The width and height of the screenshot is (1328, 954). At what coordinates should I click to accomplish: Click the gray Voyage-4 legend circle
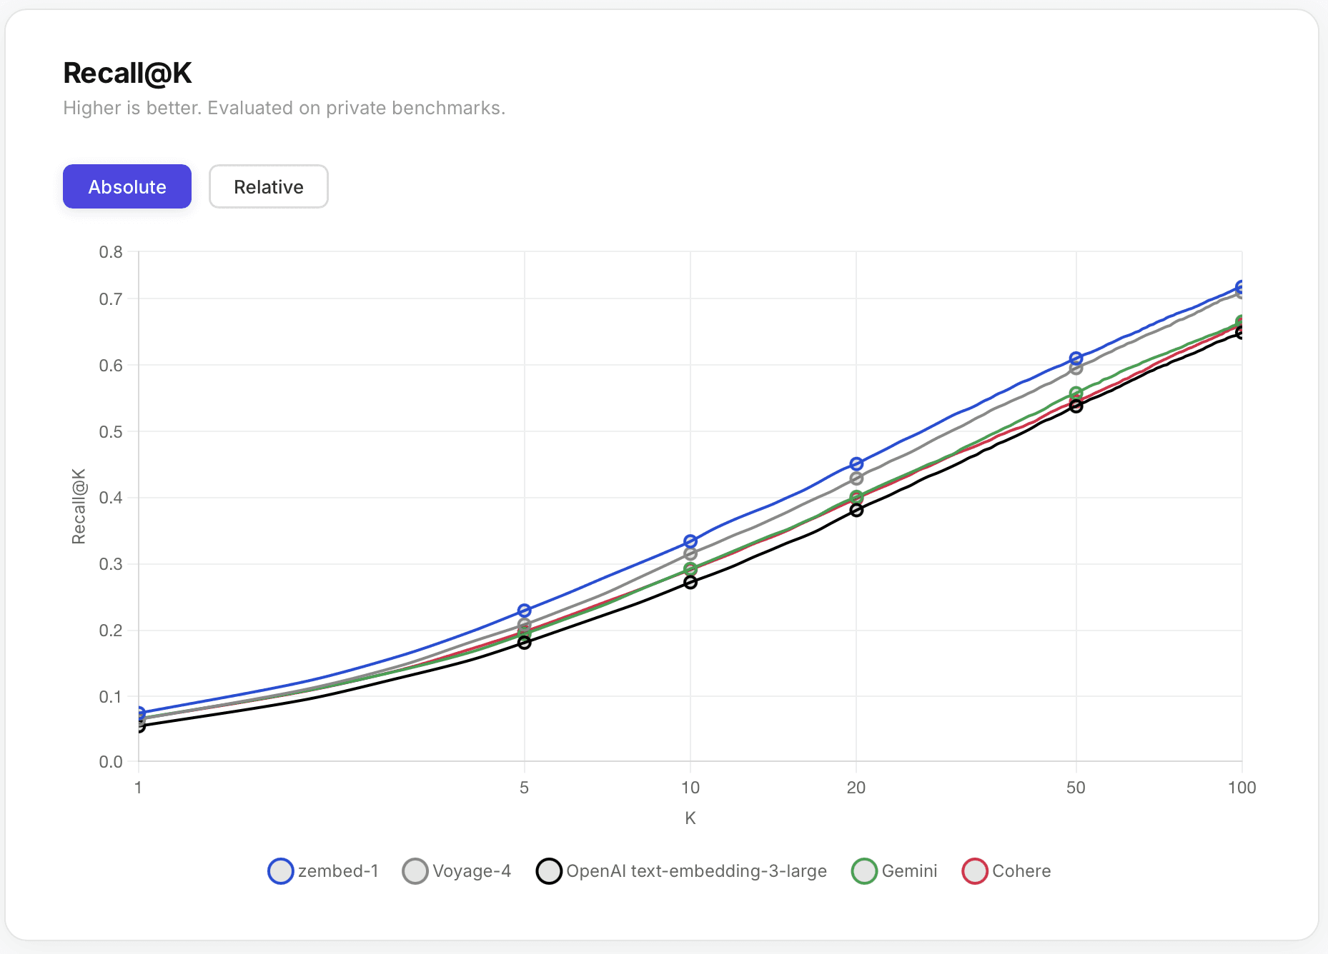click(415, 871)
